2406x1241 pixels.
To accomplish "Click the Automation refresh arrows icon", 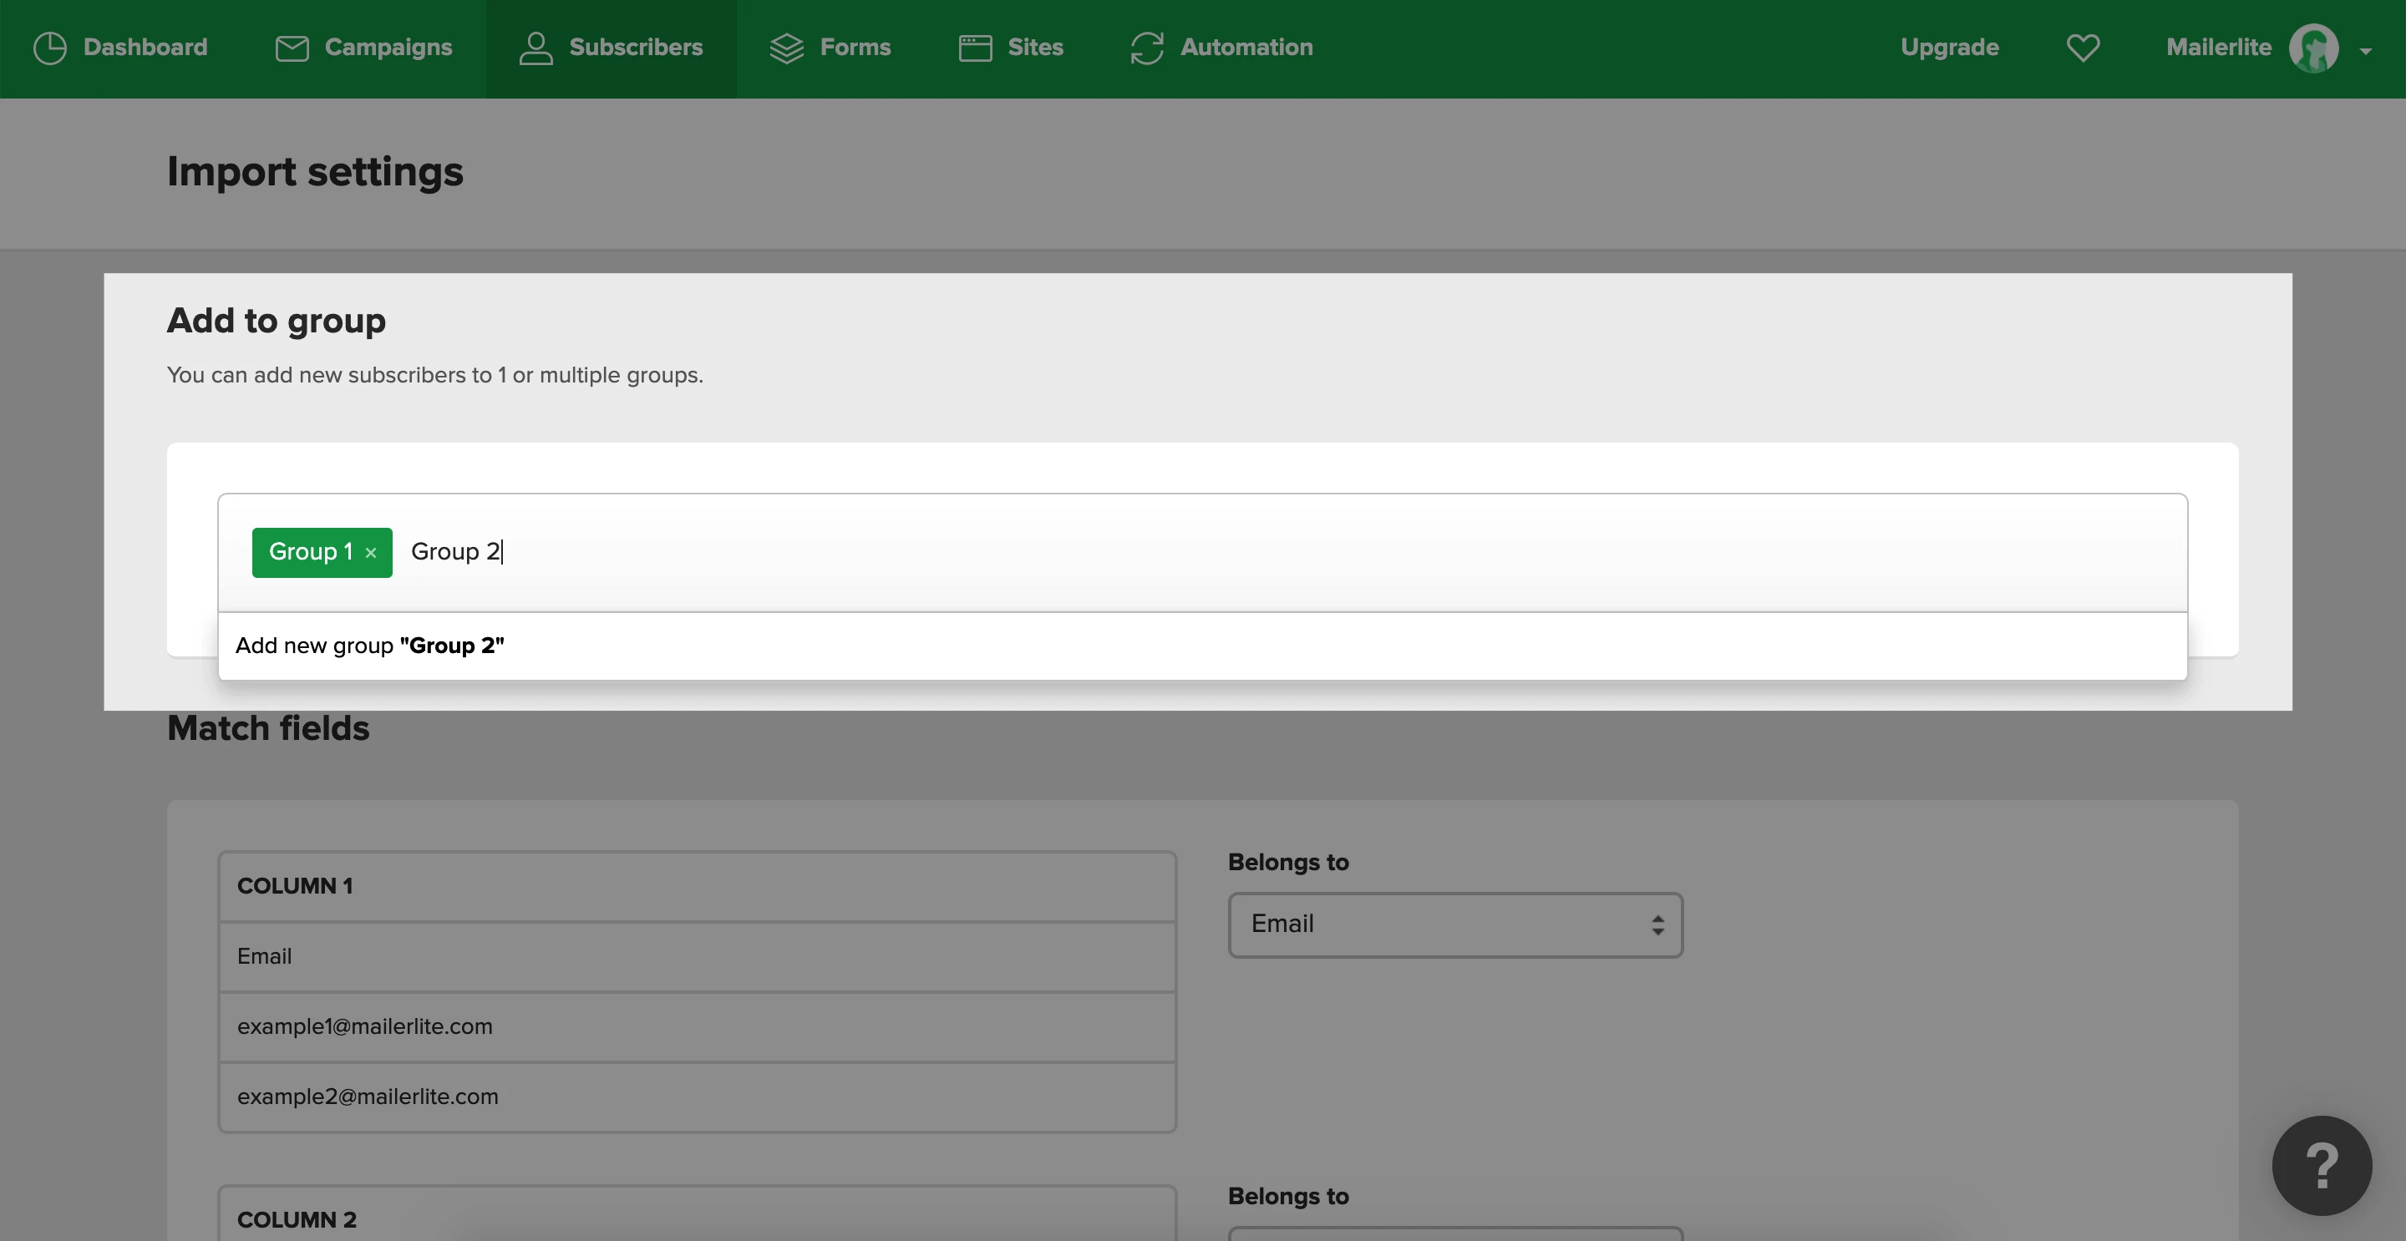I will point(1147,48).
